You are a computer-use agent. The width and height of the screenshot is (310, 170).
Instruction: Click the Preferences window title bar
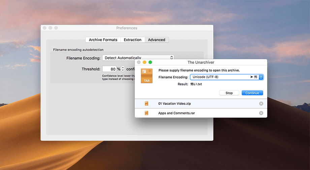coord(127,28)
